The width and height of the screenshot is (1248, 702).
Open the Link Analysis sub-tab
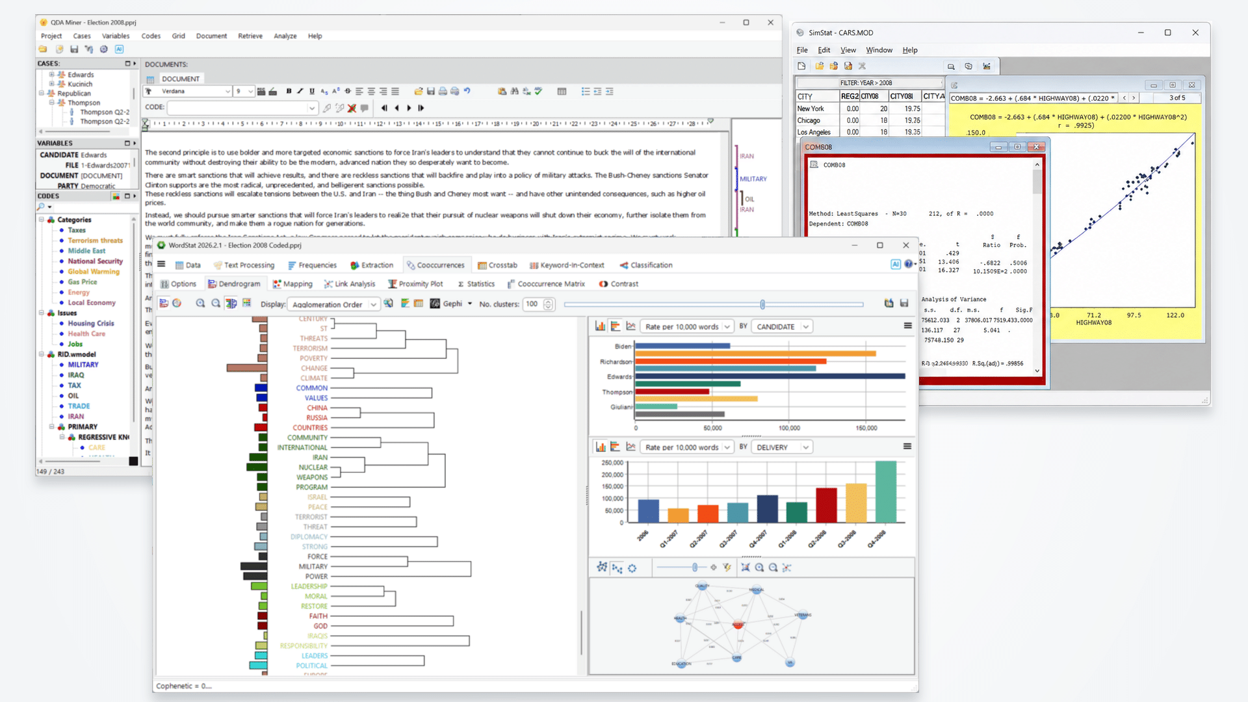(x=350, y=284)
